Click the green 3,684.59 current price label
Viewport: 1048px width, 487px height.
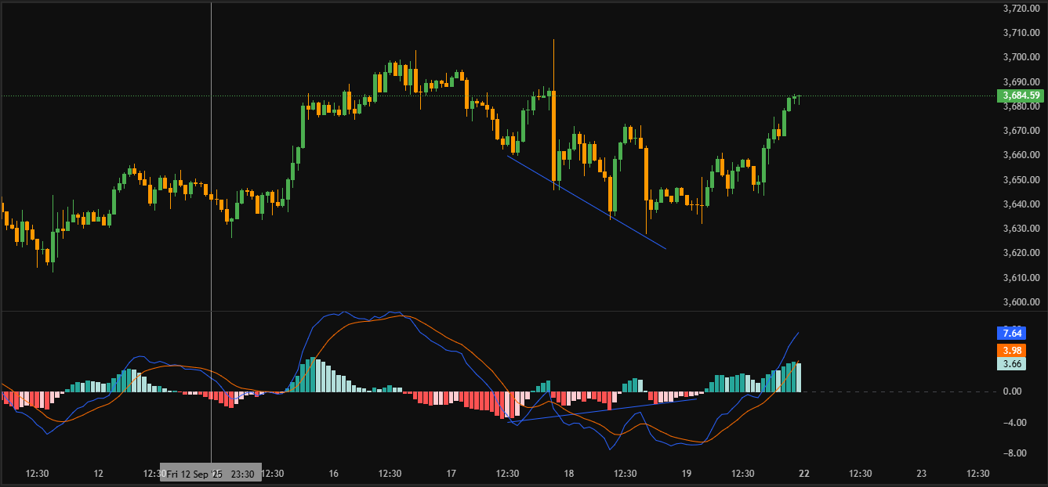[x=1020, y=96]
